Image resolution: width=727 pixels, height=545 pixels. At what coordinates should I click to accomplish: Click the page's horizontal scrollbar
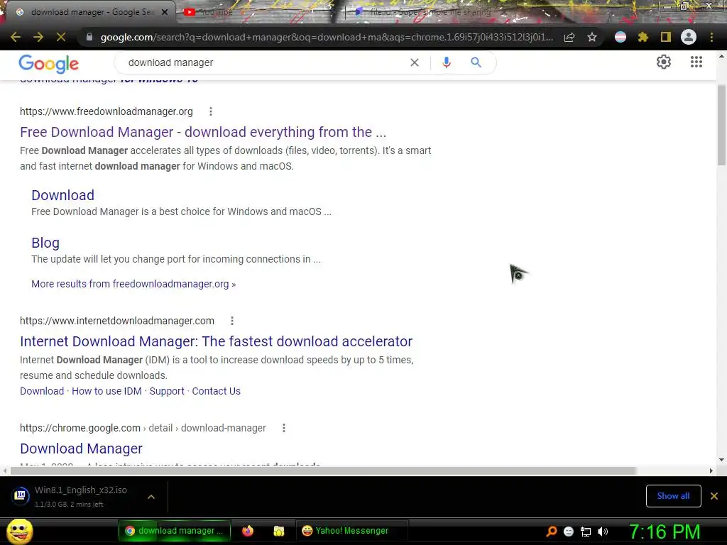pyautogui.click(x=323, y=471)
